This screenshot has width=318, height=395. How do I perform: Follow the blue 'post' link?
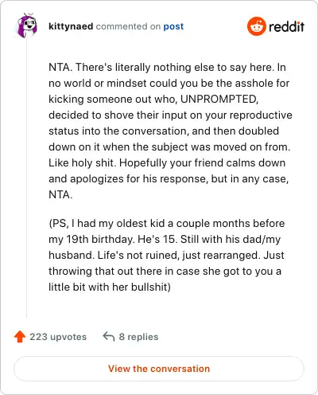coord(173,26)
